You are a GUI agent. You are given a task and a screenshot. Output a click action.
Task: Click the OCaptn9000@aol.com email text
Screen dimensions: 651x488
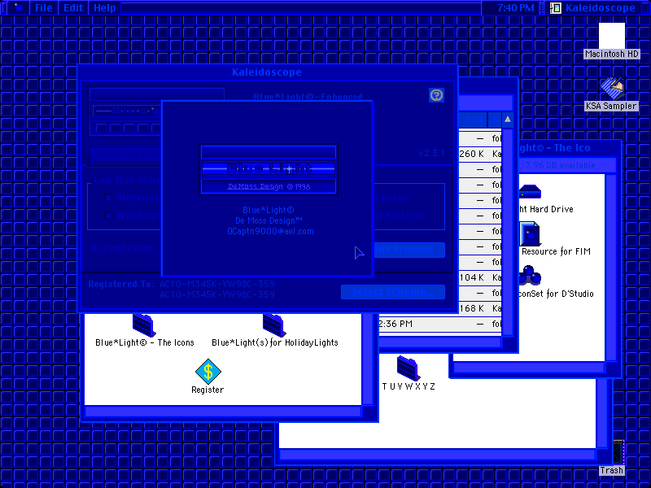[270, 231]
